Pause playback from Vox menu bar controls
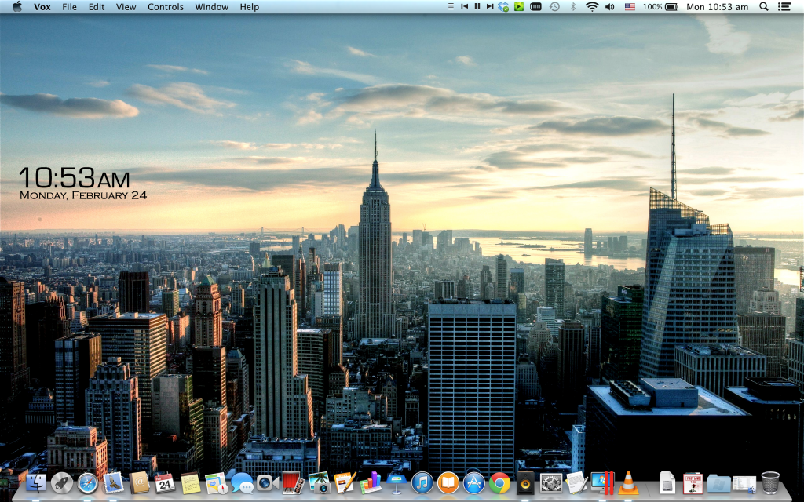The height and width of the screenshot is (502, 804). pyautogui.click(x=477, y=6)
